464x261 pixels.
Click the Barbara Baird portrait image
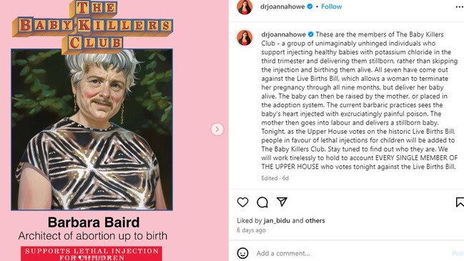pos(92,129)
